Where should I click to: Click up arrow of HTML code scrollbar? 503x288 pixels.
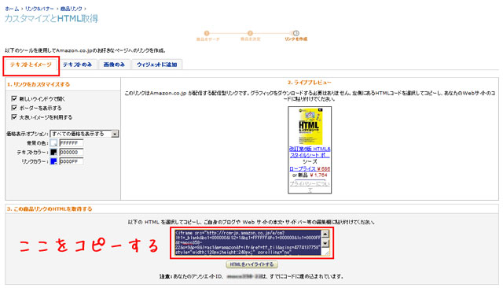325,234
